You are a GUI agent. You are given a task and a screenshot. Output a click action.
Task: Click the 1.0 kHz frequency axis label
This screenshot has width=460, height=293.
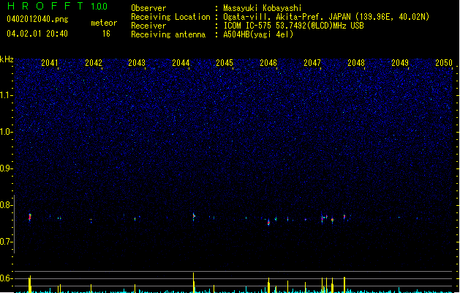point(7,132)
